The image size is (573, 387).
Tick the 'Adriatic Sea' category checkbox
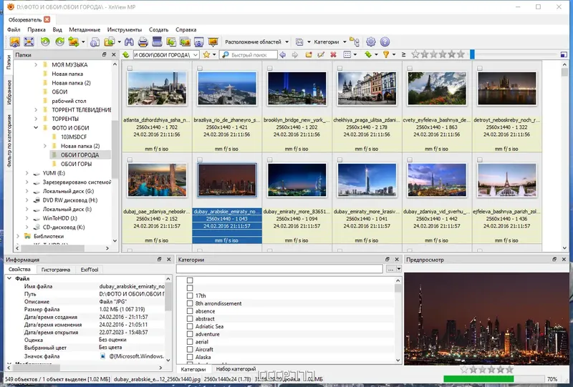191,326
